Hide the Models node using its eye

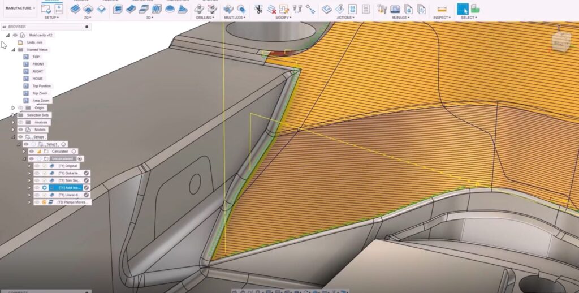point(20,130)
